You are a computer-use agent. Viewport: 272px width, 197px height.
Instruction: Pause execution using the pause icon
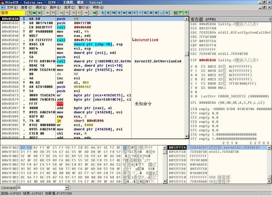click(53, 13)
